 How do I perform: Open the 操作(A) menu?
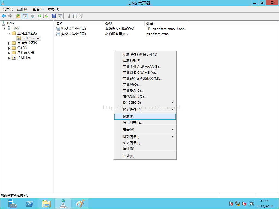point(23,9)
